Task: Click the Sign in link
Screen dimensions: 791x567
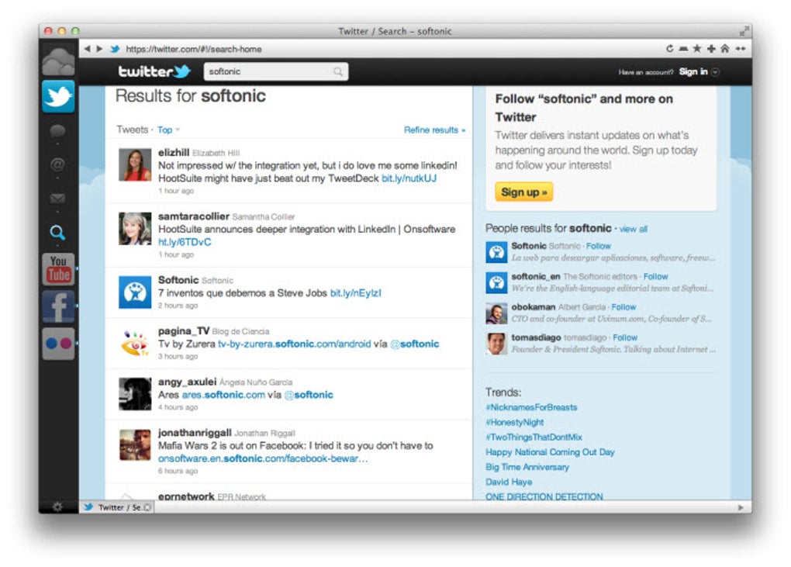Action: pos(693,71)
